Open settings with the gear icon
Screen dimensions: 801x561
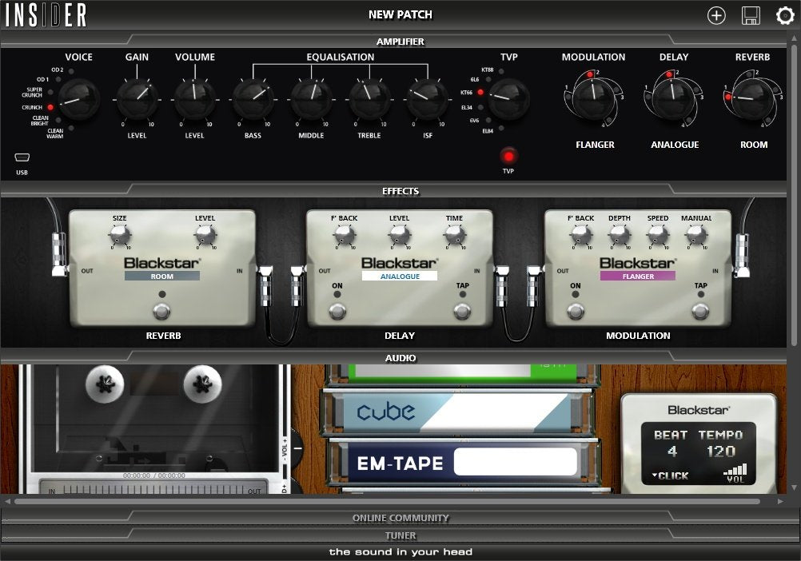pyautogui.click(x=785, y=15)
